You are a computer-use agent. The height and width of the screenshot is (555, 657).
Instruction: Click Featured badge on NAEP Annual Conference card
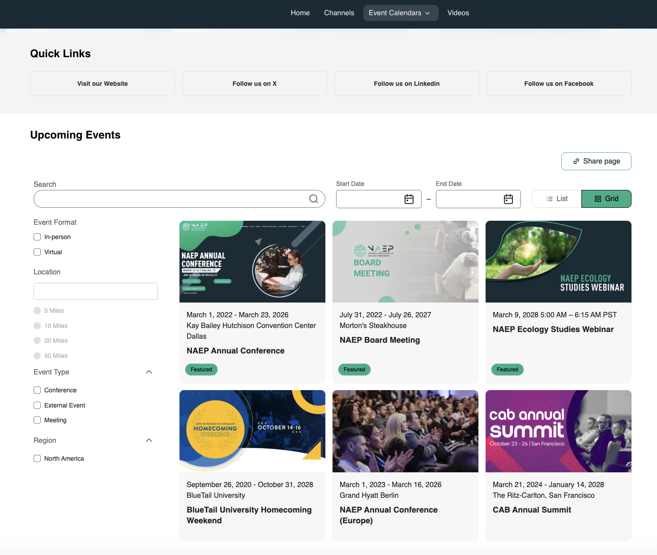pyautogui.click(x=201, y=370)
